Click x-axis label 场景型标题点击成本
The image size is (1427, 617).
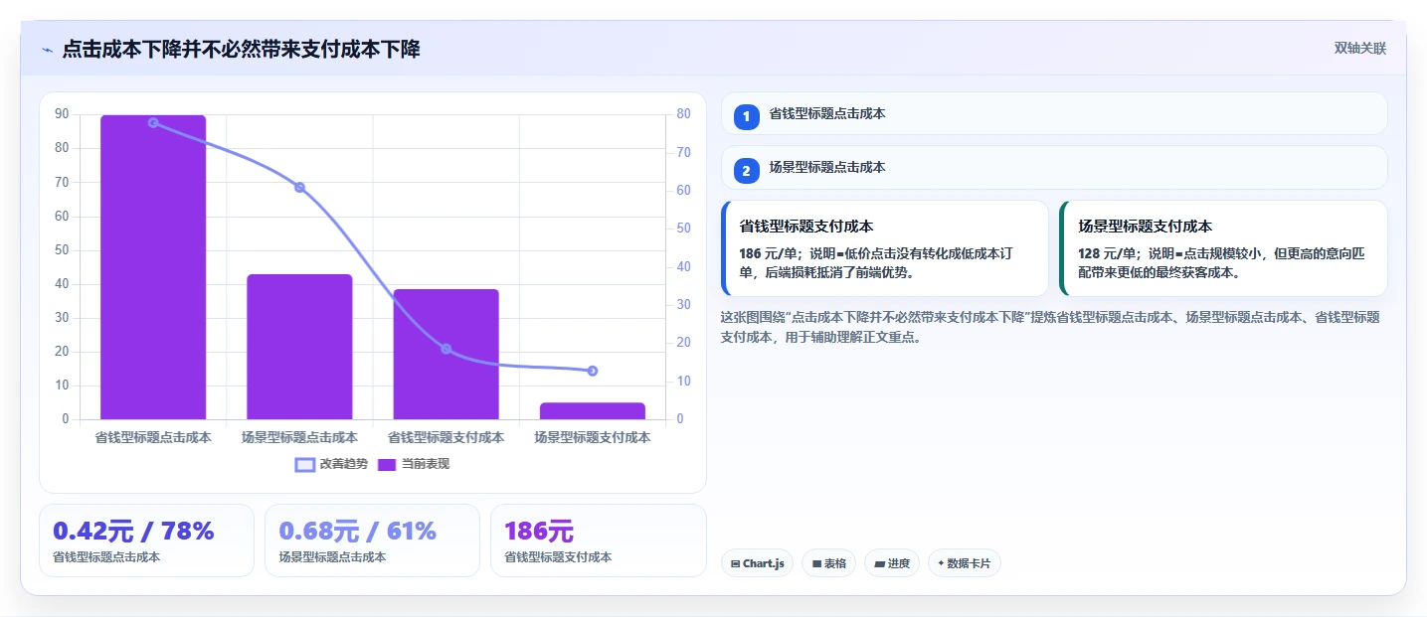[x=299, y=437]
